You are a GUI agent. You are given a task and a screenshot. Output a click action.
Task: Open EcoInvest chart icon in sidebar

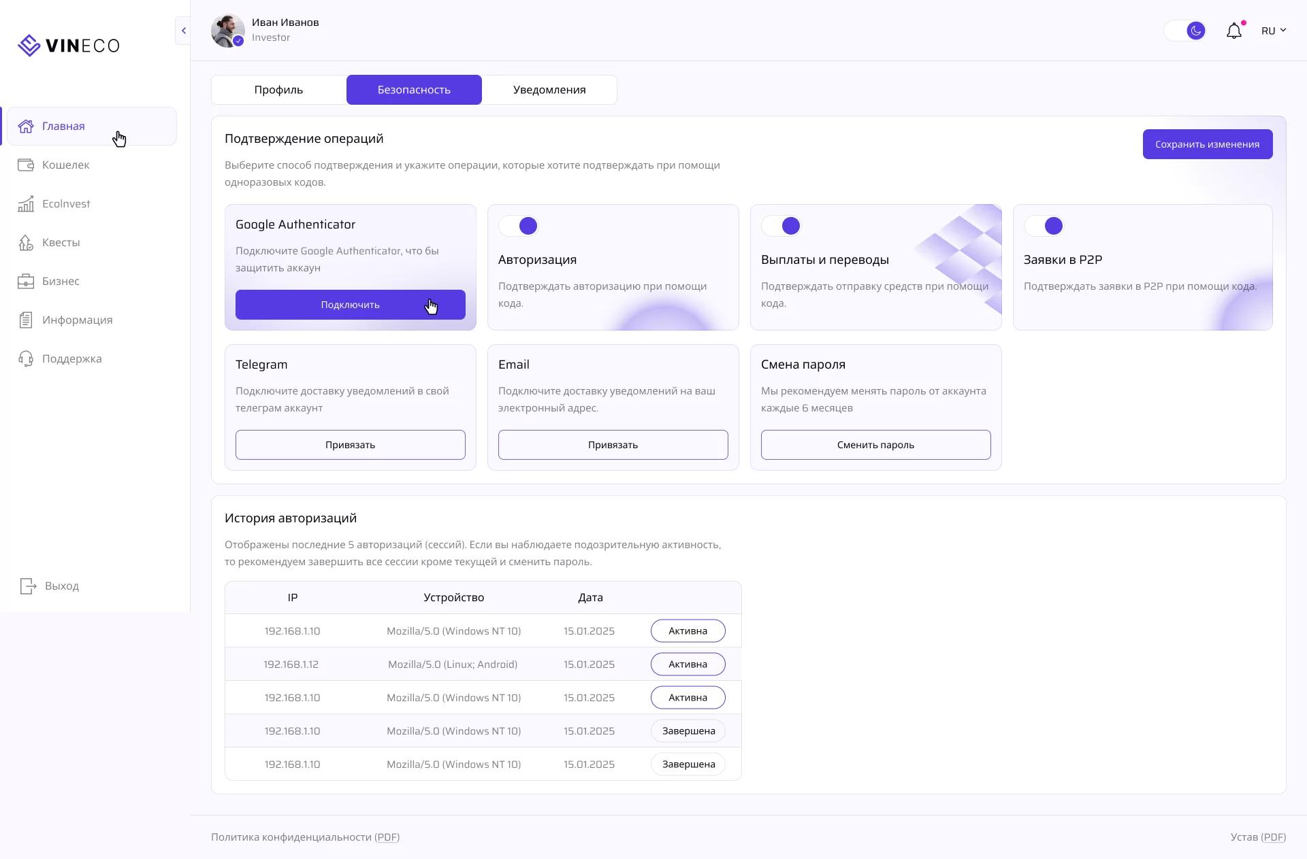coord(26,203)
